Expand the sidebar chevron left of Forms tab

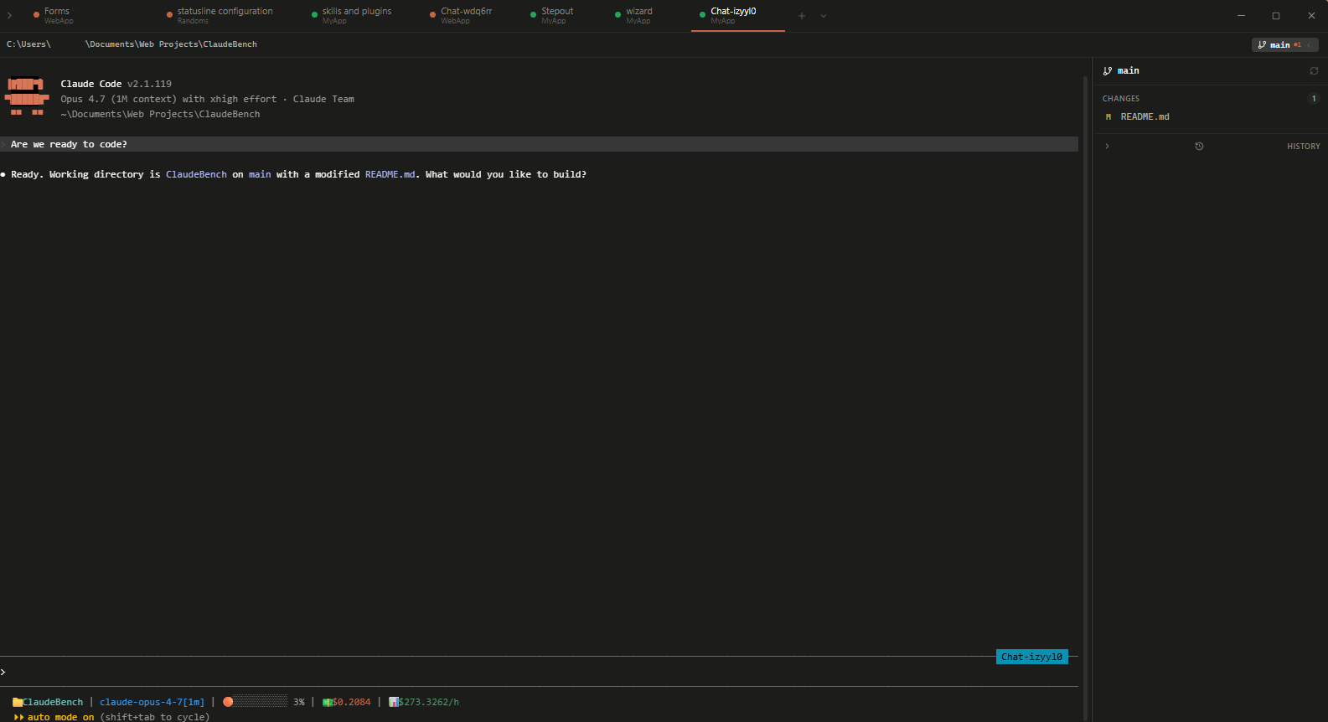point(10,15)
